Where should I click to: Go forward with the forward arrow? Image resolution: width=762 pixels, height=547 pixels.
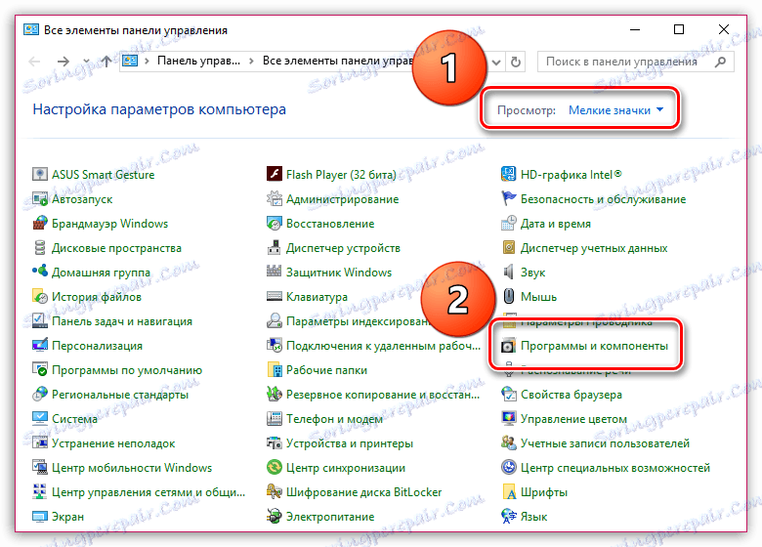pos(63,62)
